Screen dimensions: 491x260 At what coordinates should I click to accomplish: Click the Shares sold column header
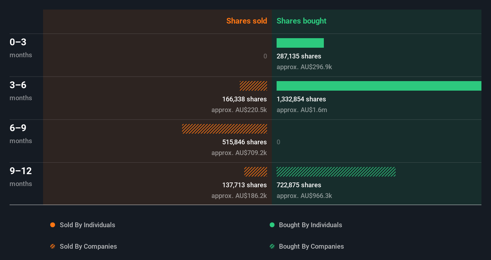246,21
